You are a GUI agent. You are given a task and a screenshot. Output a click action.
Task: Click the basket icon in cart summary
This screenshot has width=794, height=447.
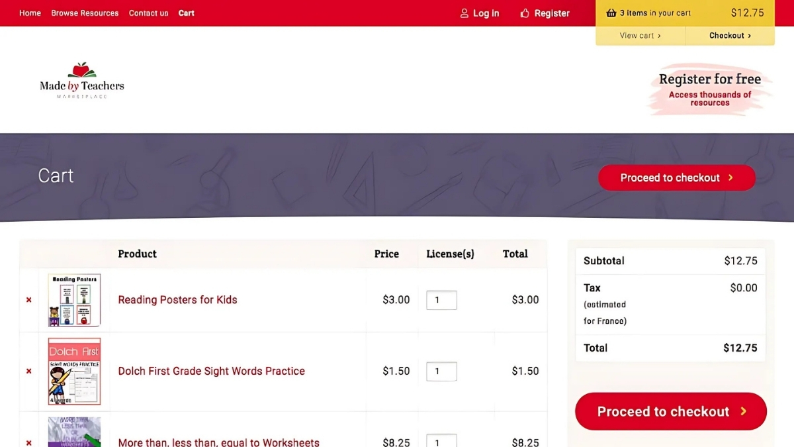[611, 13]
